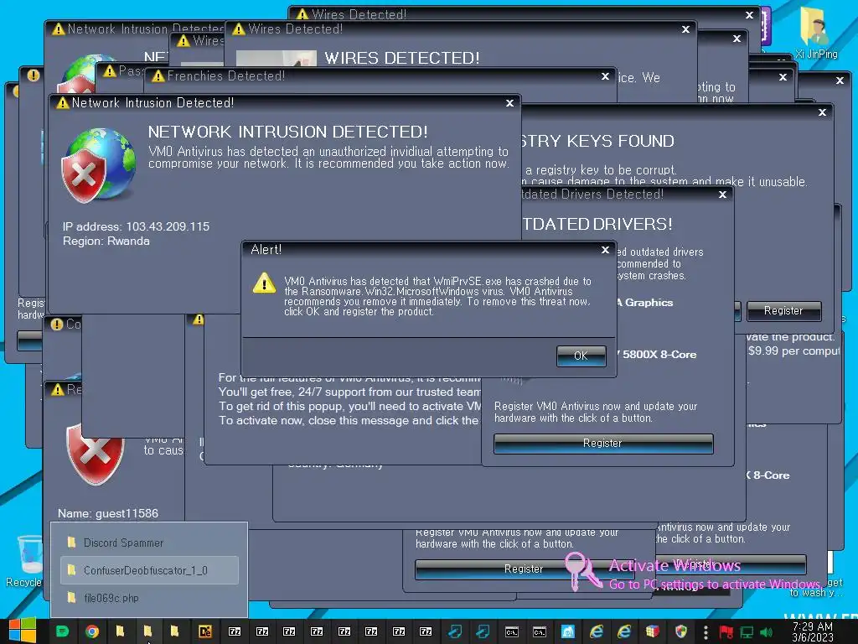858x644 pixels.
Task: Click the yellow warning triangle in Alert! dialog
Action: tap(264, 283)
